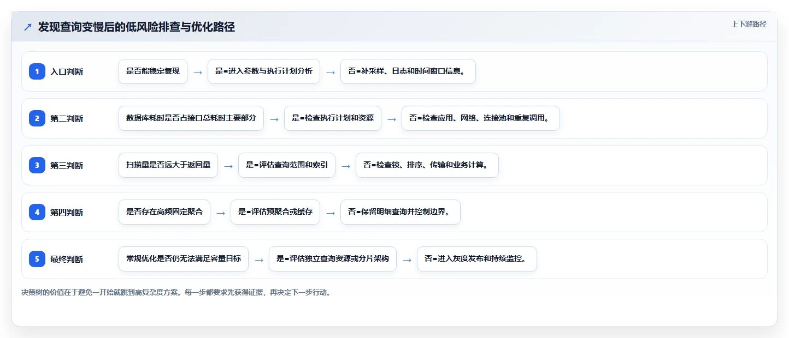Click 是=评估预聚合或缓存 box
Screen dimensions: 789x338
point(275,212)
